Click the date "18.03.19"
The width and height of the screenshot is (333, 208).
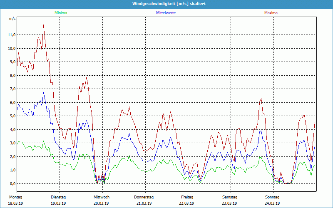[15, 203]
